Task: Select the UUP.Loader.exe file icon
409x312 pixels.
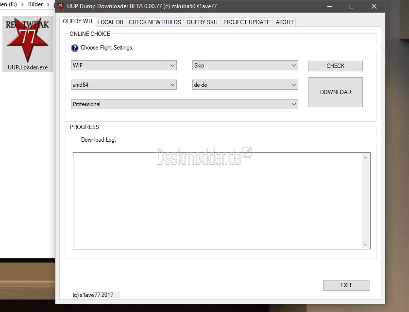Action: click(x=28, y=44)
